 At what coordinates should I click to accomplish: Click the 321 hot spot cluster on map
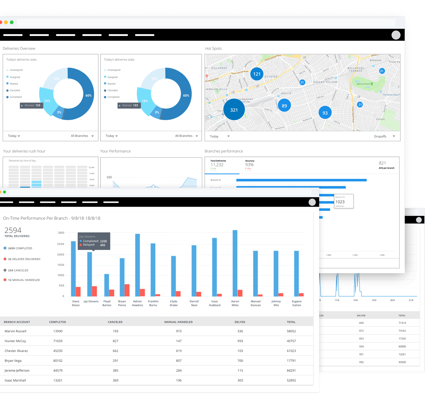click(234, 110)
